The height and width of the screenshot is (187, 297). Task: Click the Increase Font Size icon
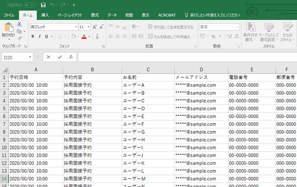[95, 27]
